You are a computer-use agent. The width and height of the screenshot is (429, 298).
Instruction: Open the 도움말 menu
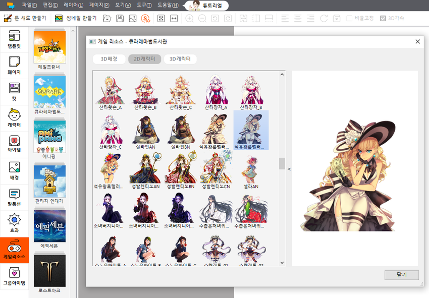click(x=168, y=5)
